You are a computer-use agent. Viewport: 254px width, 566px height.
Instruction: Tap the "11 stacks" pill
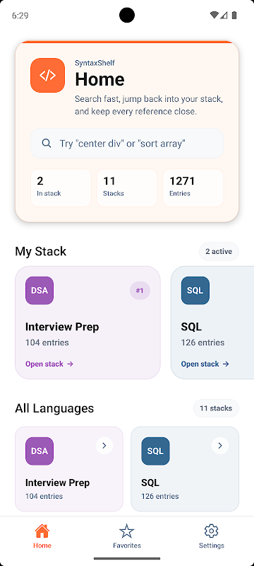216,408
